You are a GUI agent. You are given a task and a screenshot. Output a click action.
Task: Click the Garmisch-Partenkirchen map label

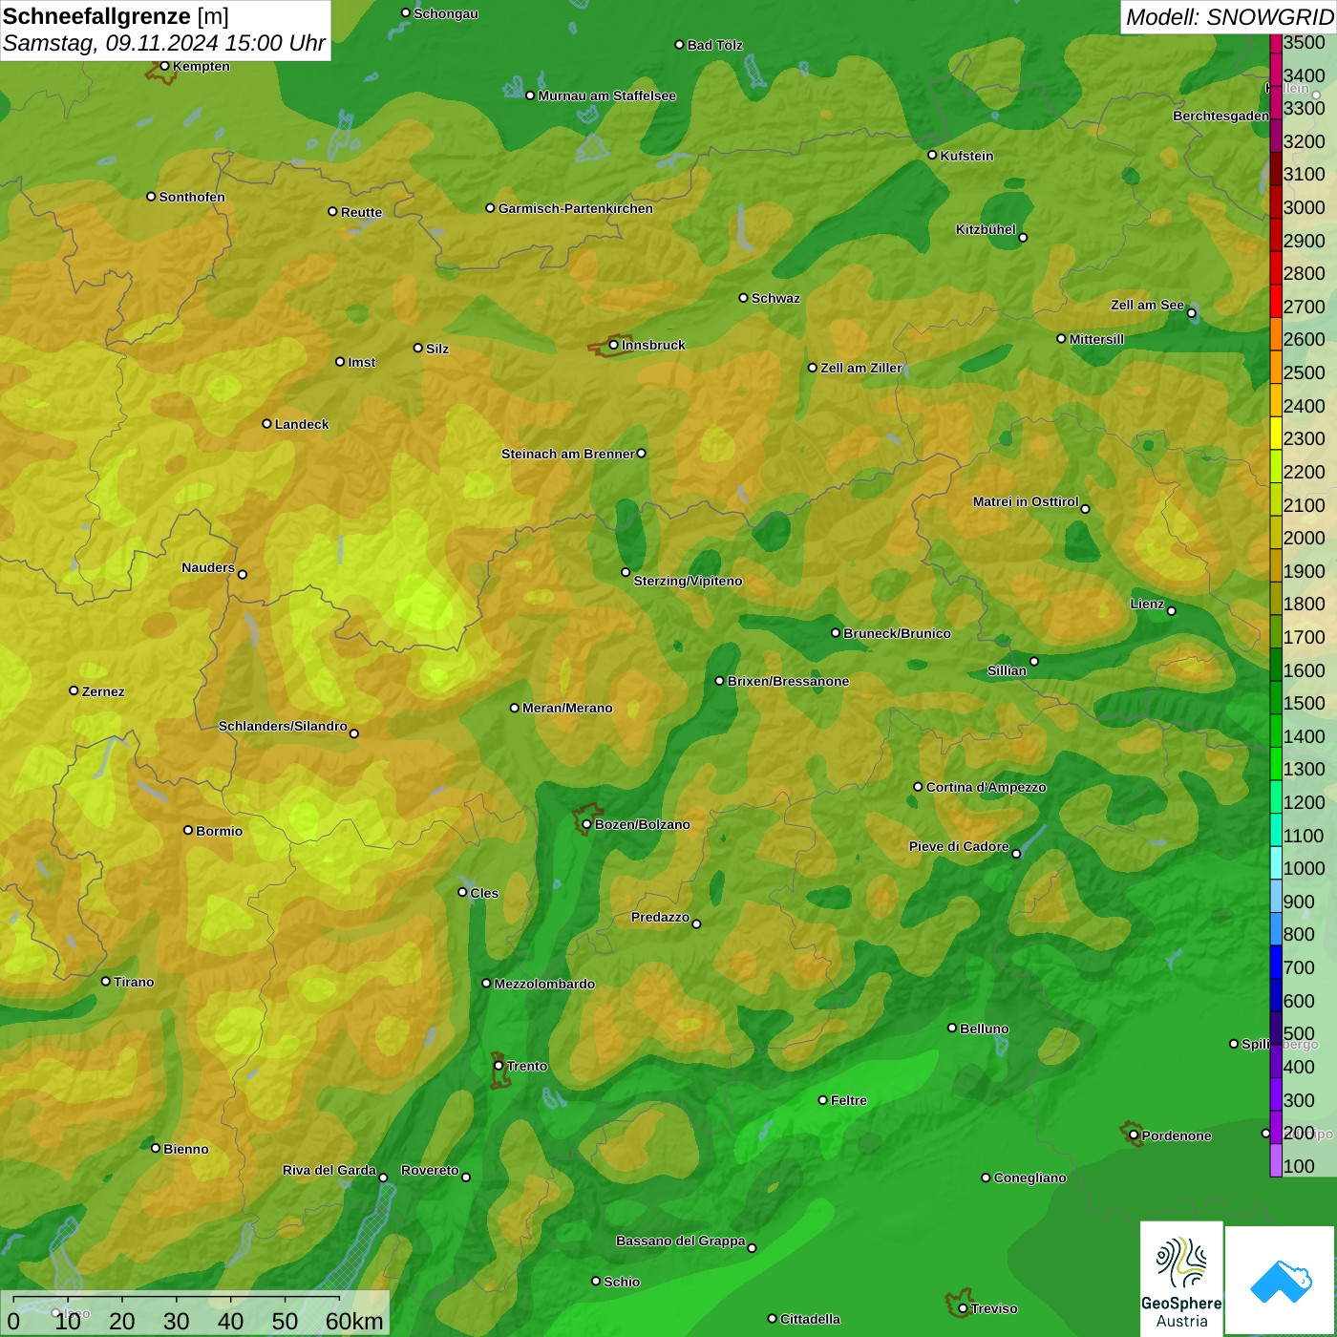[x=576, y=208]
